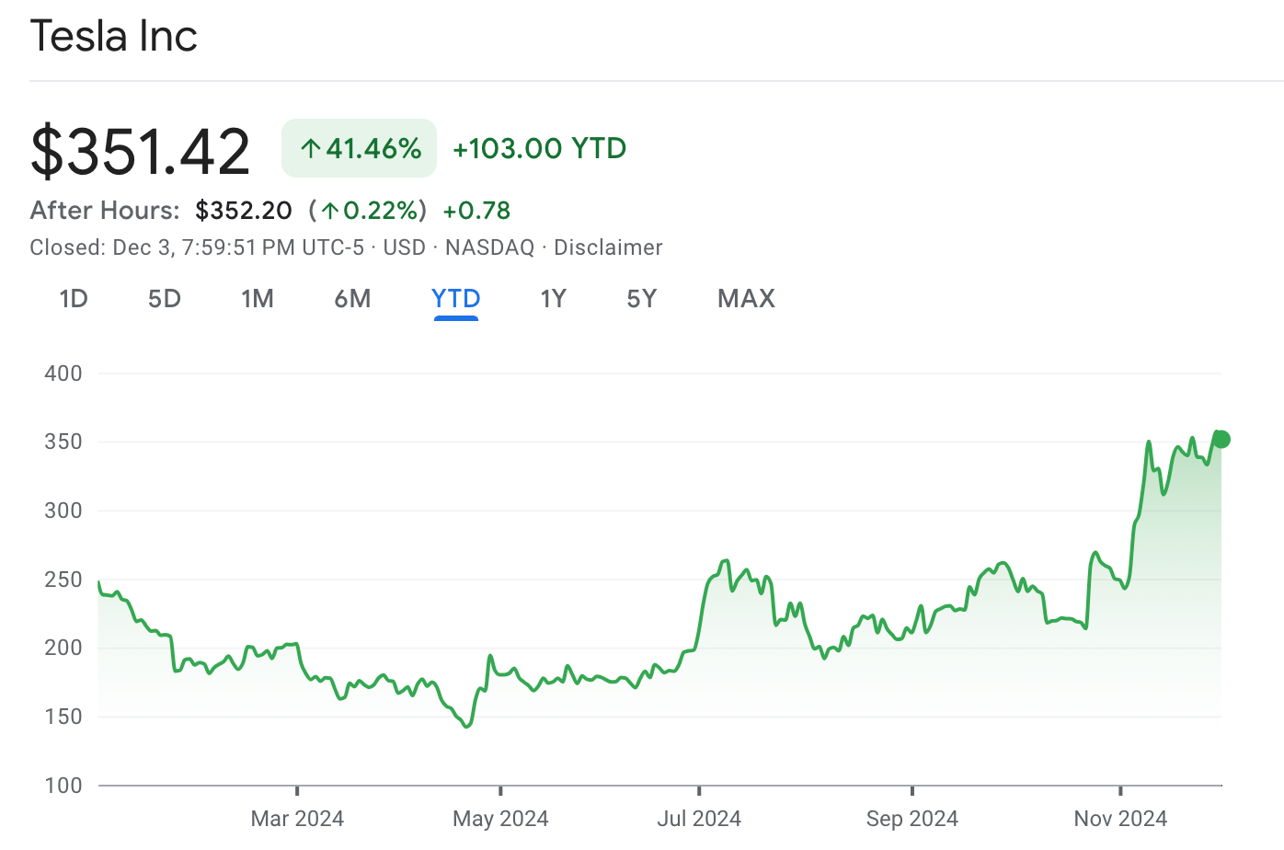Click the Mar 2024 axis label

tap(297, 819)
